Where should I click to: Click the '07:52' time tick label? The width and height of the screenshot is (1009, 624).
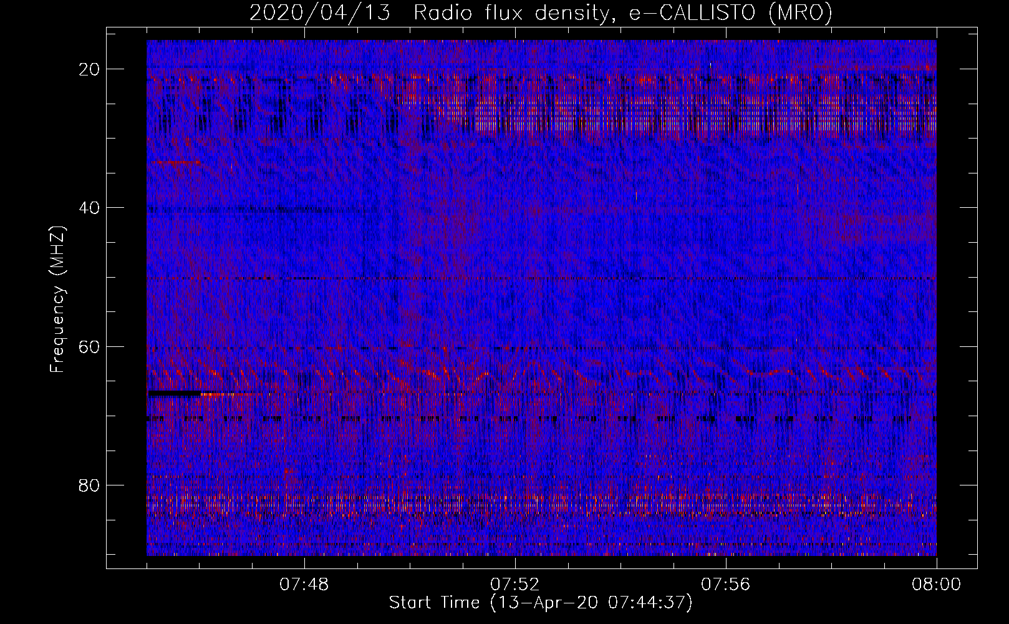pos(515,585)
